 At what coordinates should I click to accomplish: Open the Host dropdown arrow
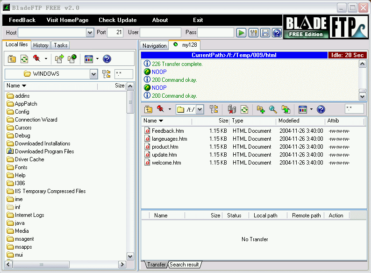[x=90, y=33]
